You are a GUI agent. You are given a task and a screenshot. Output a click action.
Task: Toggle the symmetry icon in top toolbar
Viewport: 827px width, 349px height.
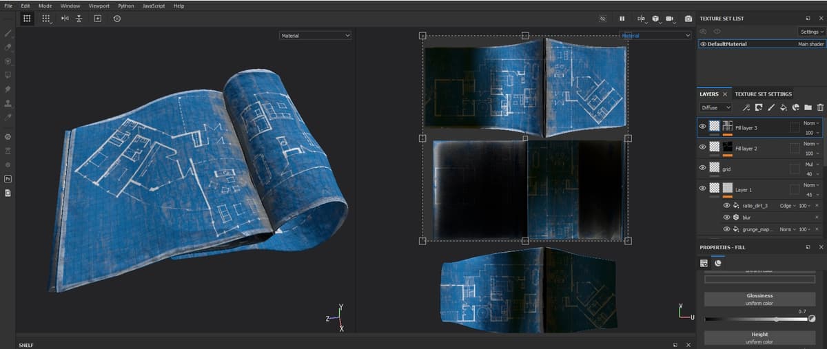pyautogui.click(x=65, y=19)
